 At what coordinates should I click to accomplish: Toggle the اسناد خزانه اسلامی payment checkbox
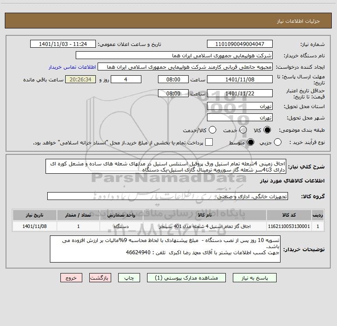209,142
